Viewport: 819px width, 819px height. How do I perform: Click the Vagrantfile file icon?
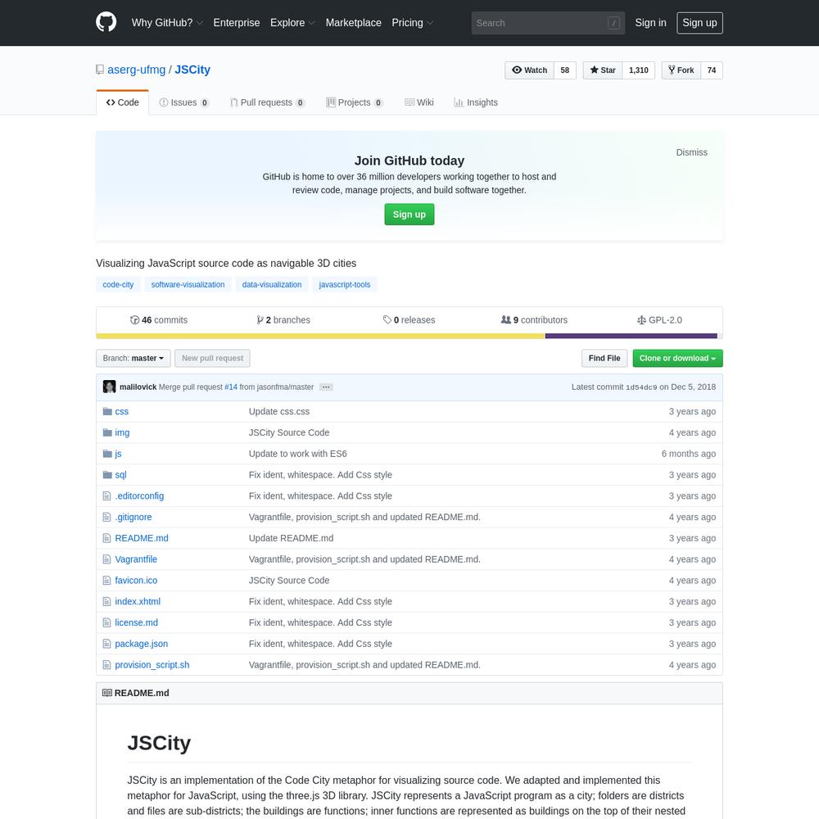coord(106,559)
